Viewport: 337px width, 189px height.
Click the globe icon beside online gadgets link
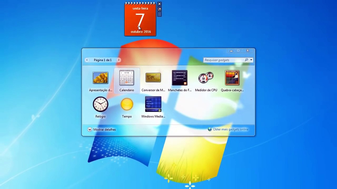(210, 129)
